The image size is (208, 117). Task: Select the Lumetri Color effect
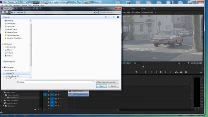pos(14,97)
